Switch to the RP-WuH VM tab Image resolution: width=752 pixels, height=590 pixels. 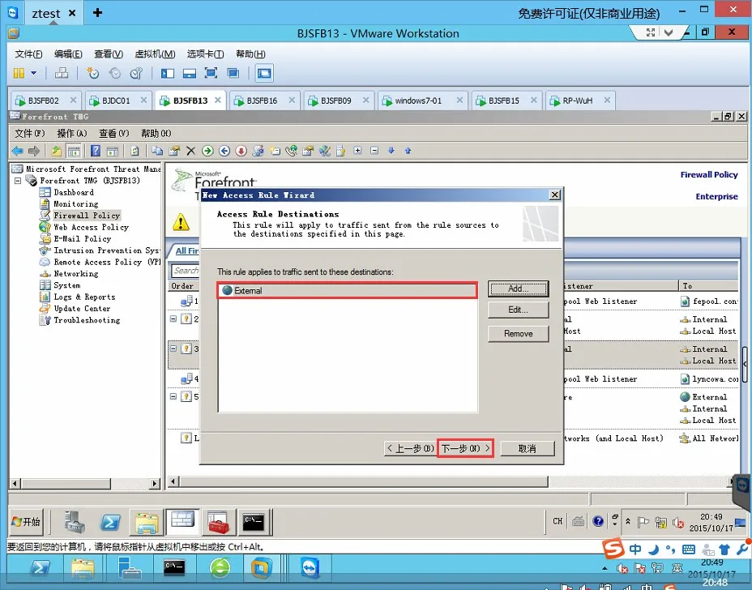click(578, 100)
